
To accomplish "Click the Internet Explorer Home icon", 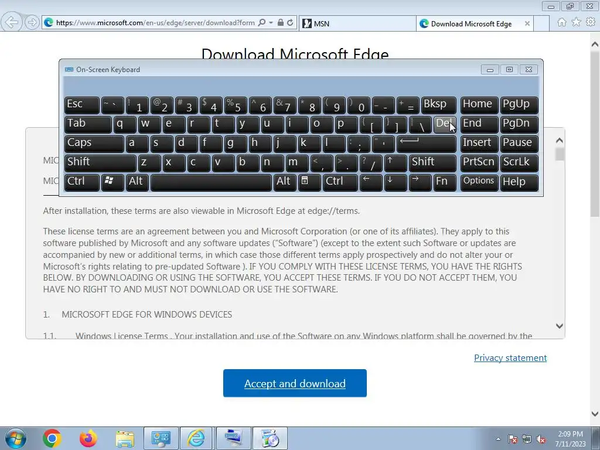I will click(x=562, y=22).
